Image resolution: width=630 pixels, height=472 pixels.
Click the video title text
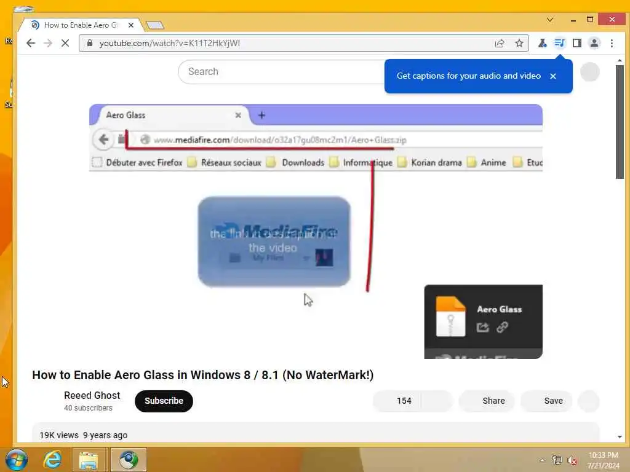click(203, 375)
